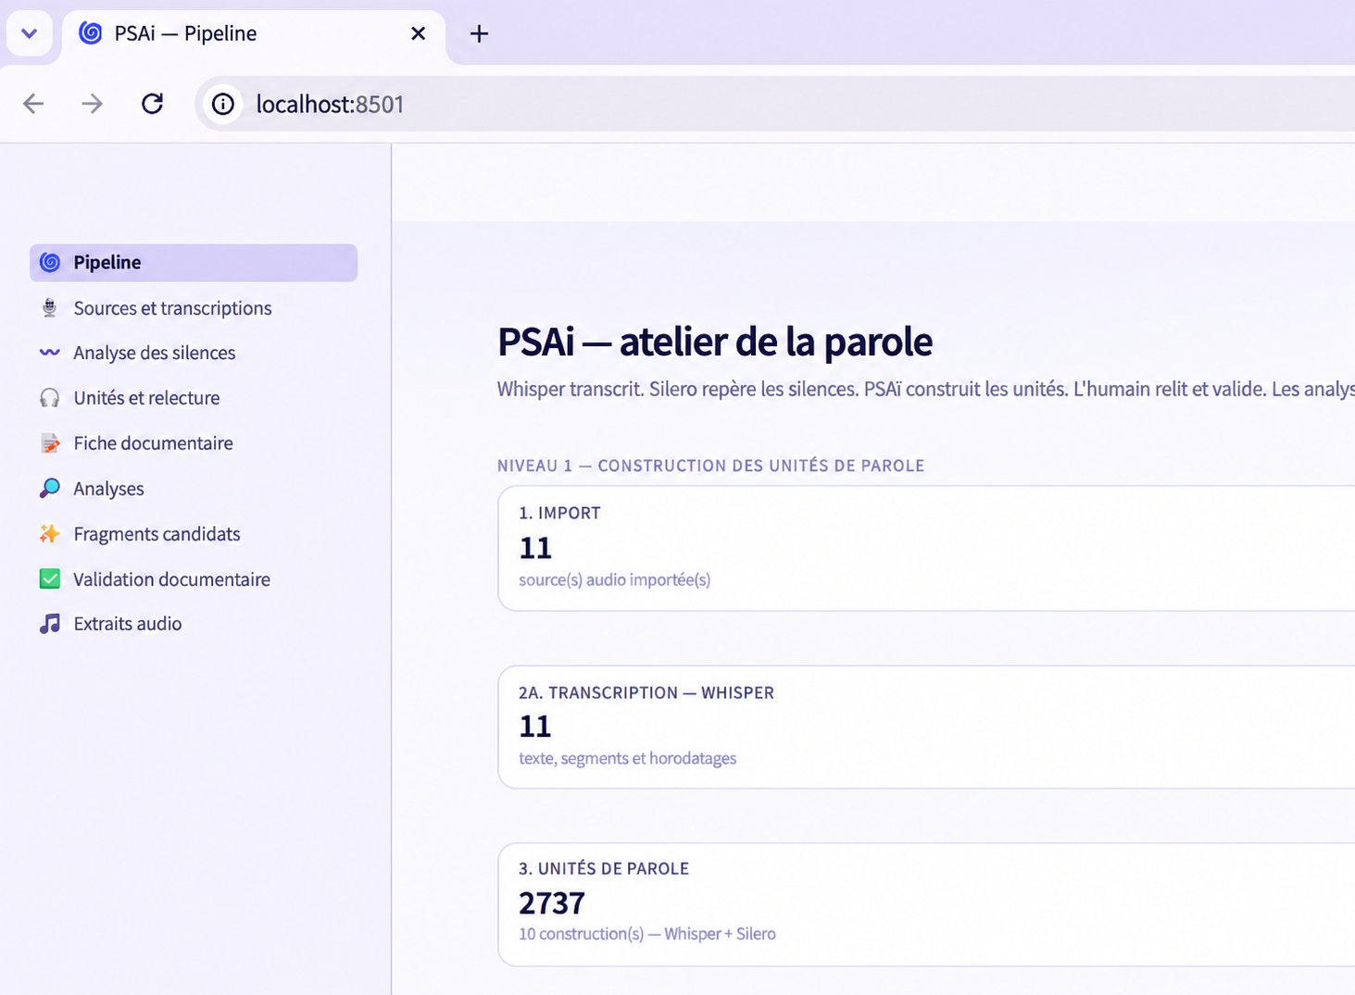The image size is (1355, 995).
Task: Click the text source(s) audio importée(s)
Action: (615, 580)
